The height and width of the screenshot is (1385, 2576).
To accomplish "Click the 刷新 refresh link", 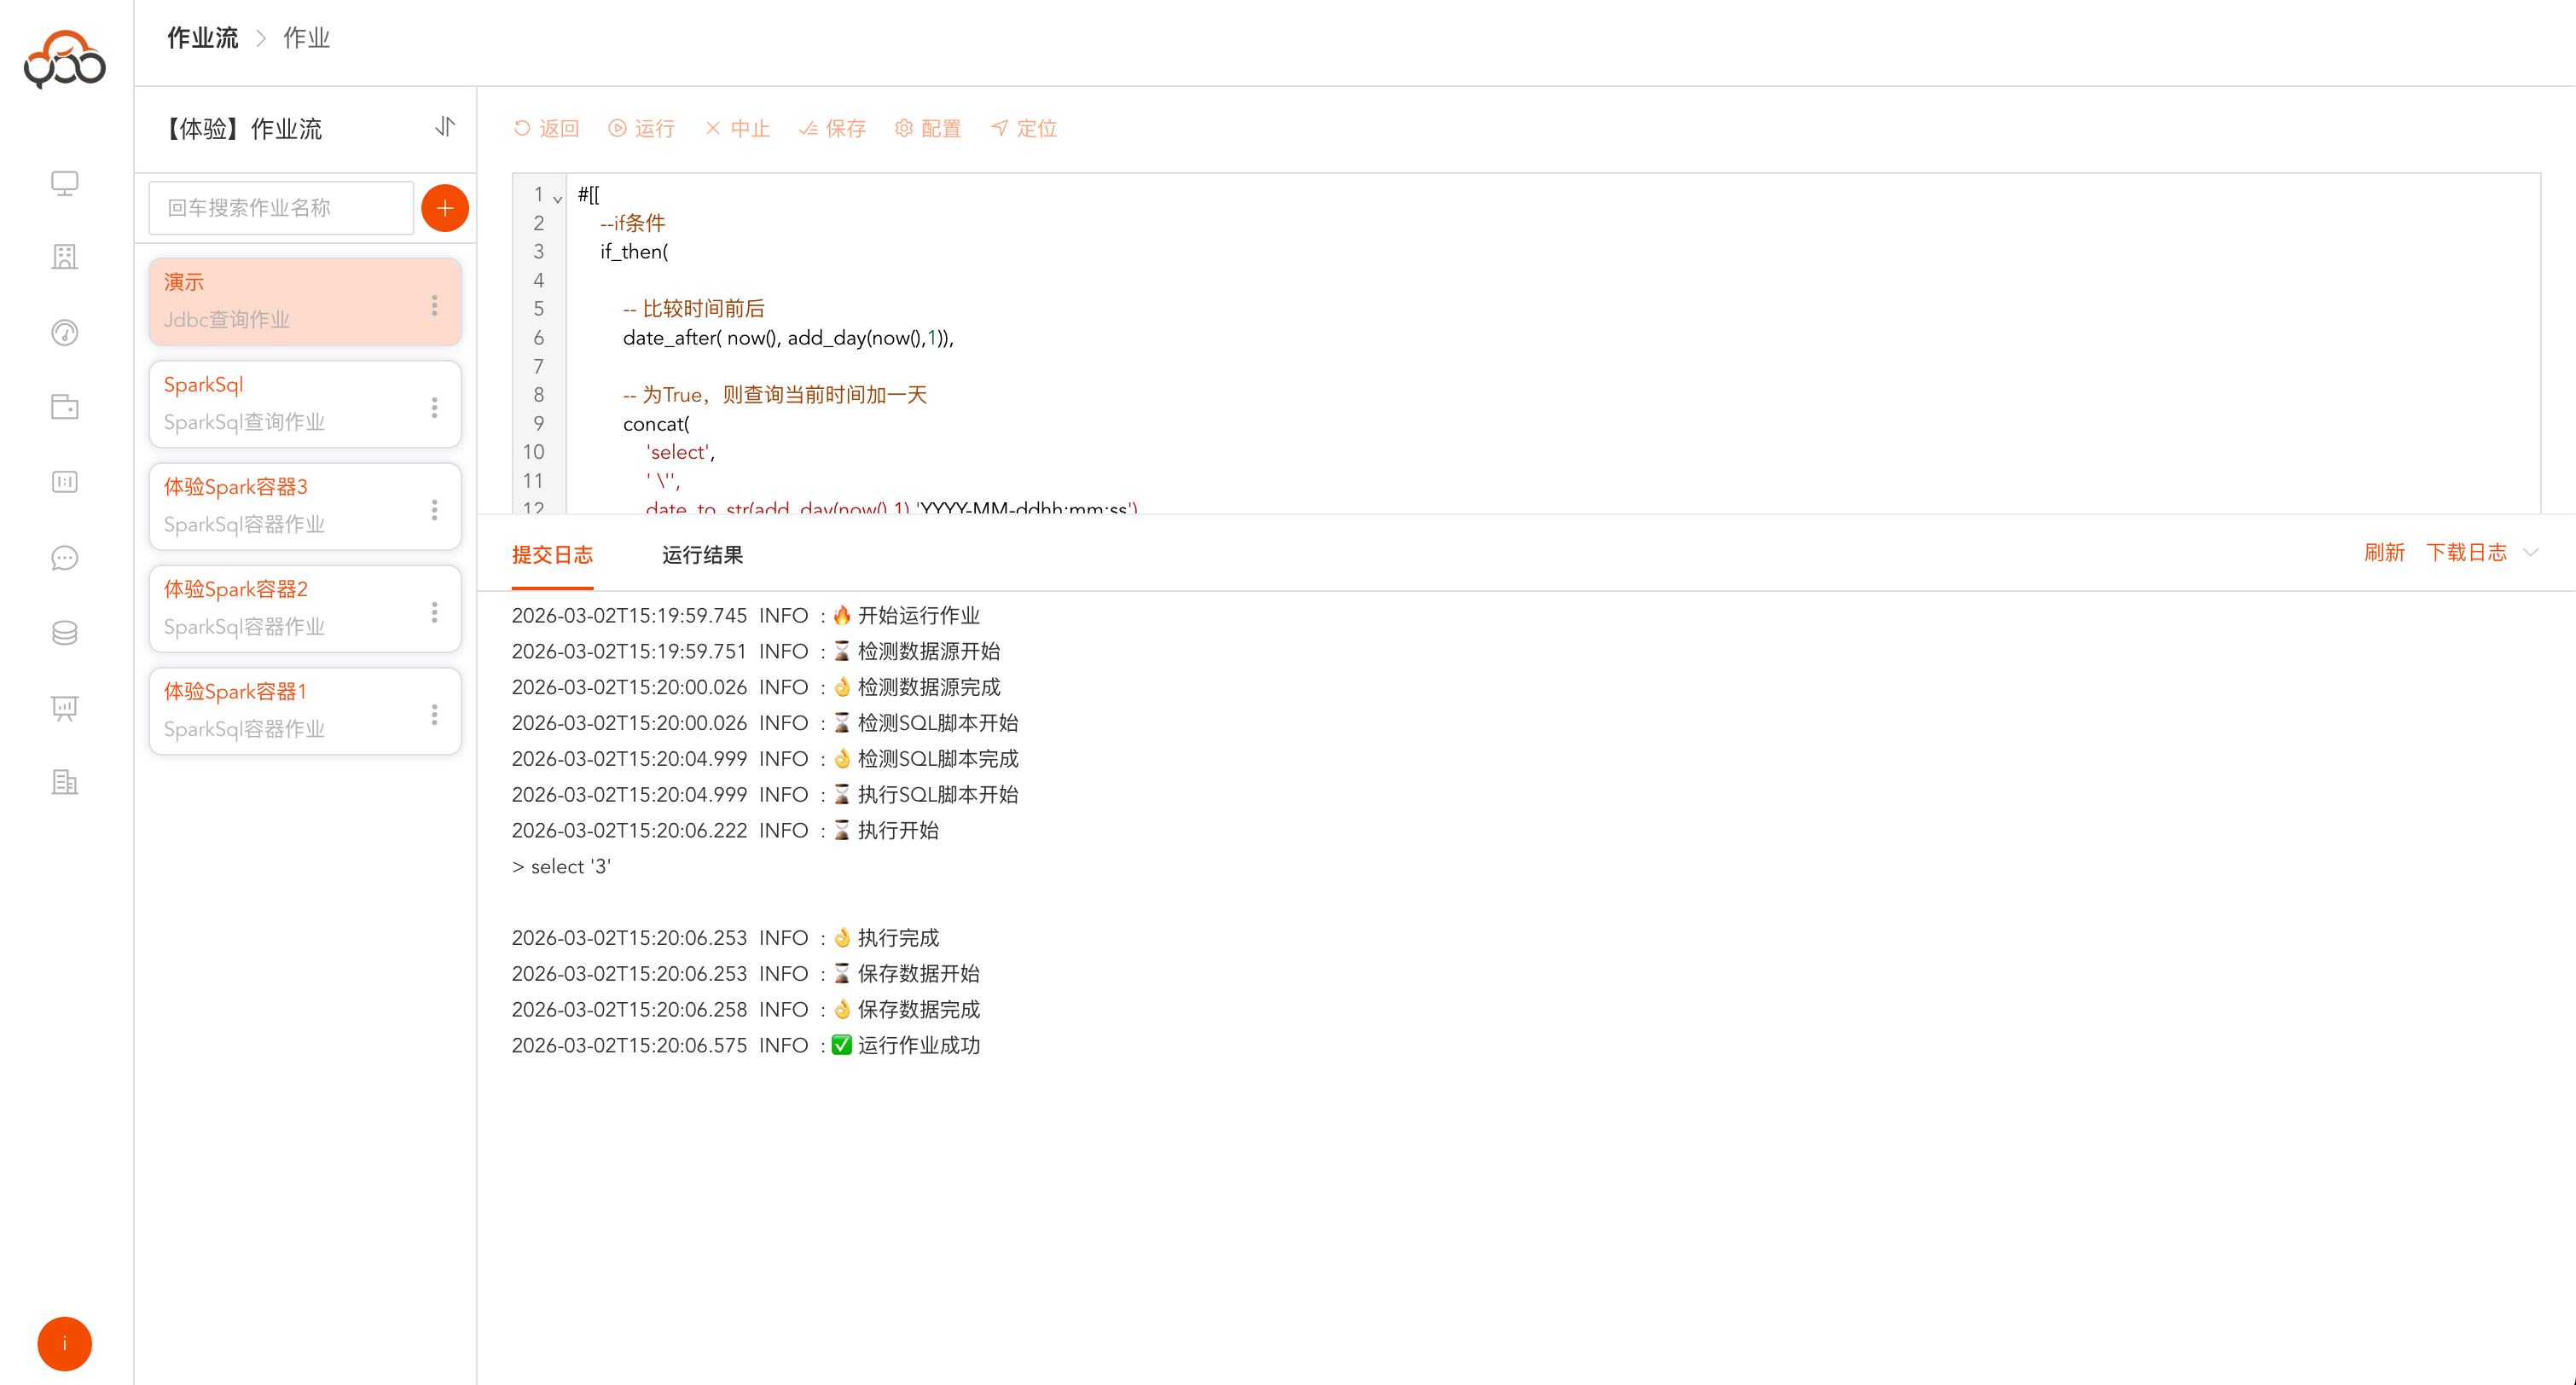I will click(x=2384, y=552).
